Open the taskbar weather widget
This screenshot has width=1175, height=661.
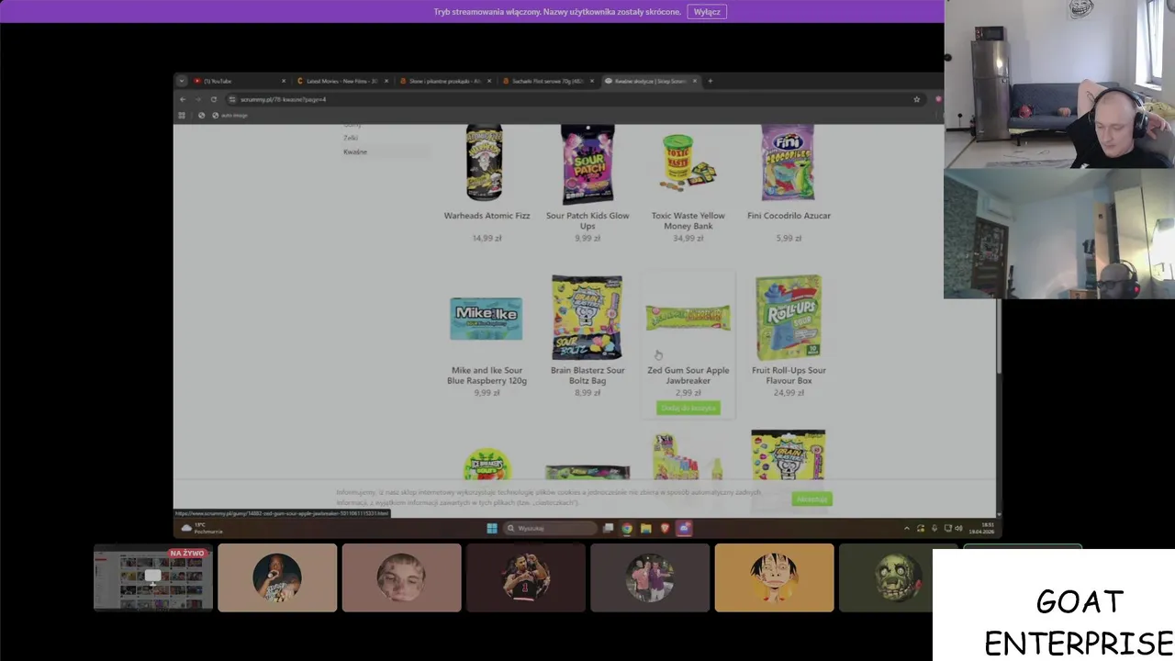(x=202, y=528)
